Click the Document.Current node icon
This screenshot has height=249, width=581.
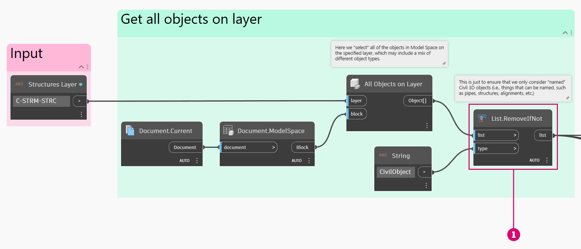click(x=130, y=130)
